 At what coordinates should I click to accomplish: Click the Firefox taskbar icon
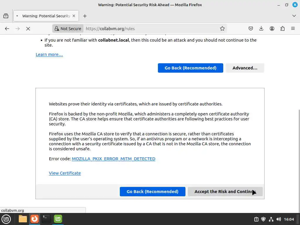click(35, 219)
